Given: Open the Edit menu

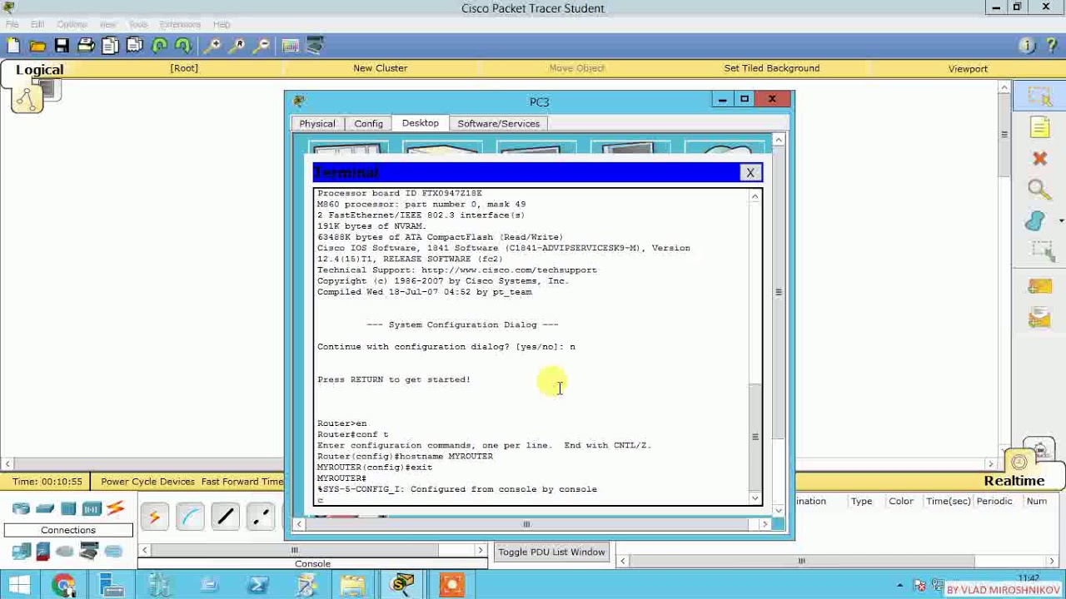Looking at the screenshot, I should [x=37, y=24].
